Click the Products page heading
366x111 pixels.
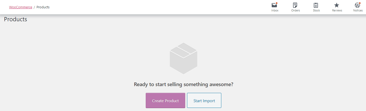click(x=16, y=19)
